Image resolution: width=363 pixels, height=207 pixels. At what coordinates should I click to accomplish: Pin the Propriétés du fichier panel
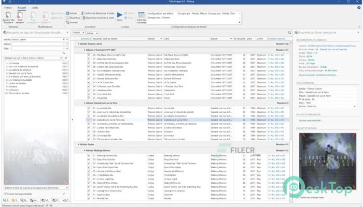point(358,33)
